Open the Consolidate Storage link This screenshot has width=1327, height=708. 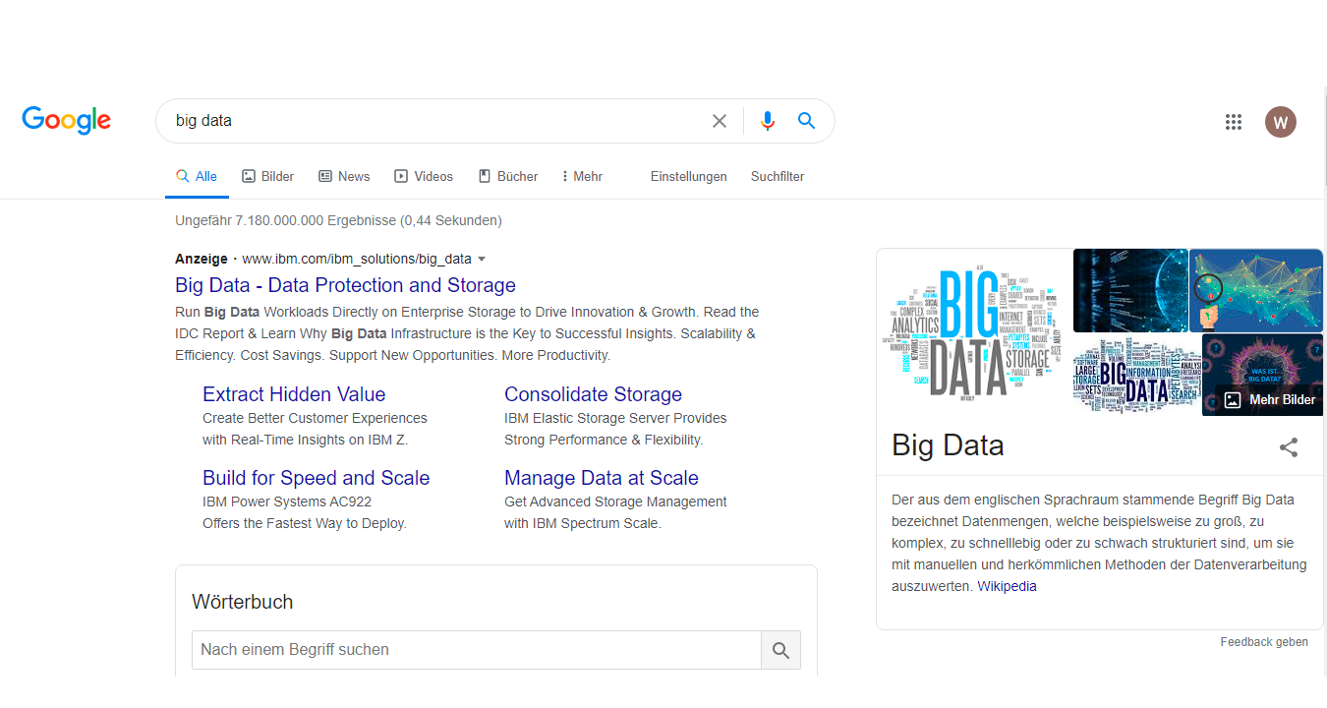(x=593, y=394)
